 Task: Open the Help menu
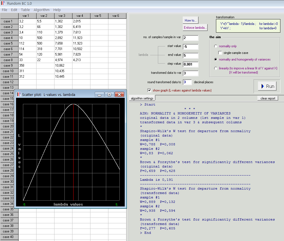(x=57, y=10)
